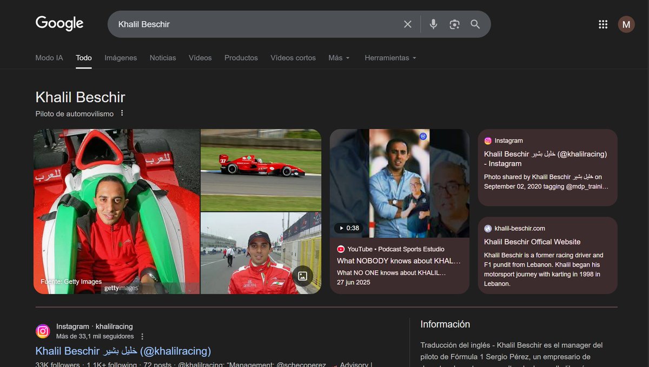Switch to Modo IA tab
Viewport: 649px width, 367px height.
(49, 58)
